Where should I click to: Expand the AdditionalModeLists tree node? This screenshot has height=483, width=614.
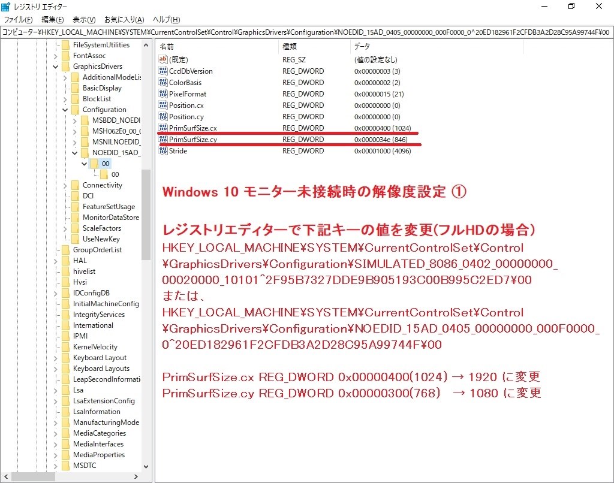click(x=65, y=77)
